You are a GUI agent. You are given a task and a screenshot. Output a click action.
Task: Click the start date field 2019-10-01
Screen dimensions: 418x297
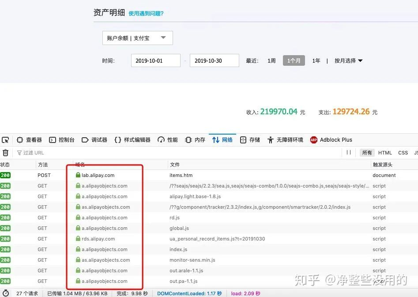[156, 60]
